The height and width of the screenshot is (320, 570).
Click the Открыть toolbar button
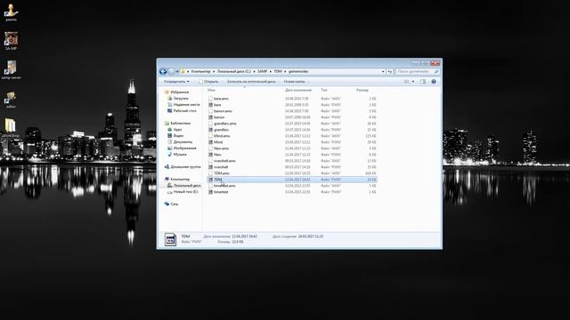point(208,82)
